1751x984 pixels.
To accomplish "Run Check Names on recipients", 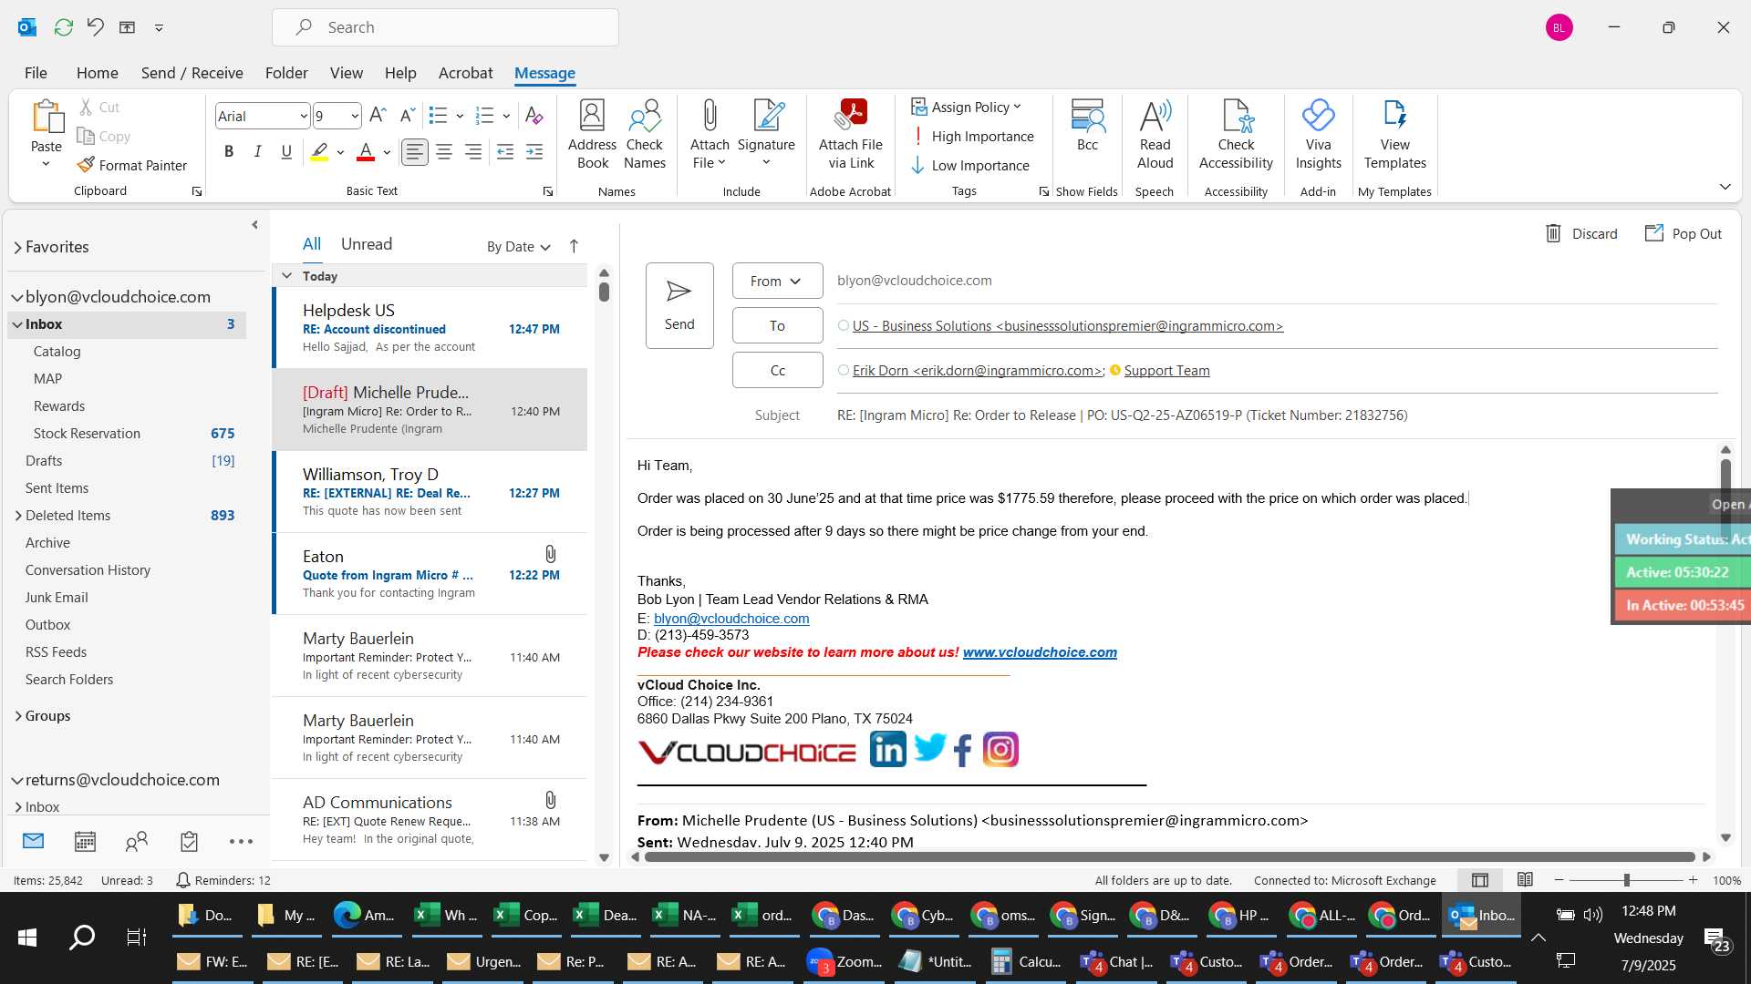I will (645, 135).
